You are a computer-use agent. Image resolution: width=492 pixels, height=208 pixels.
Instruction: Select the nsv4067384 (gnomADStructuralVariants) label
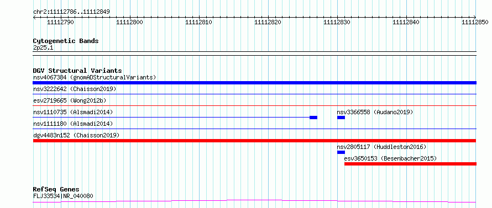[x=95, y=77]
